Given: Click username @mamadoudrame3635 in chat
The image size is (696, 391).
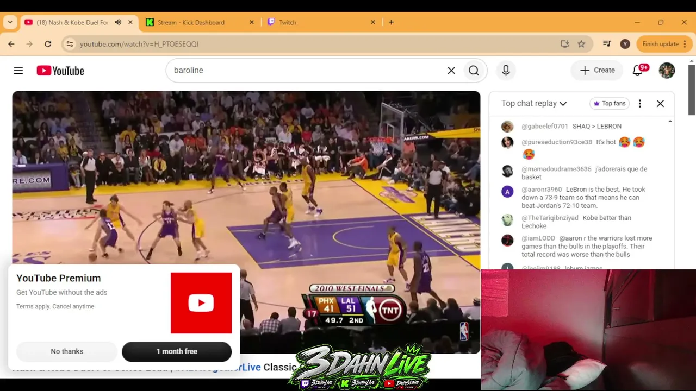Looking at the screenshot, I should (x=556, y=169).
